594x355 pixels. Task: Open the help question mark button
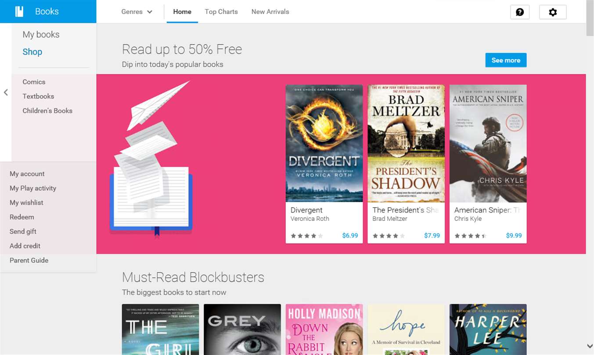pos(520,12)
